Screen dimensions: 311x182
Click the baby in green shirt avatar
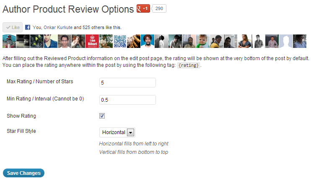[203, 41]
